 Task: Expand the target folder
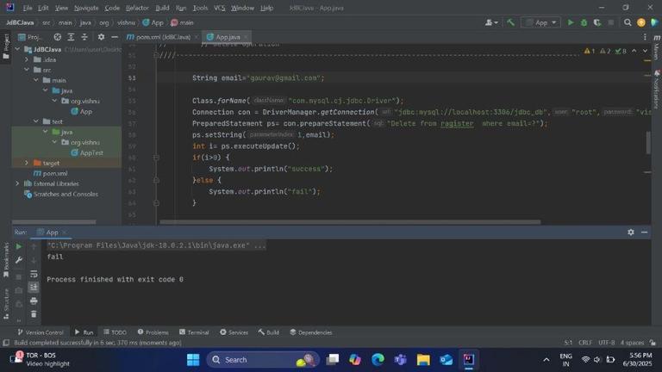(27, 163)
